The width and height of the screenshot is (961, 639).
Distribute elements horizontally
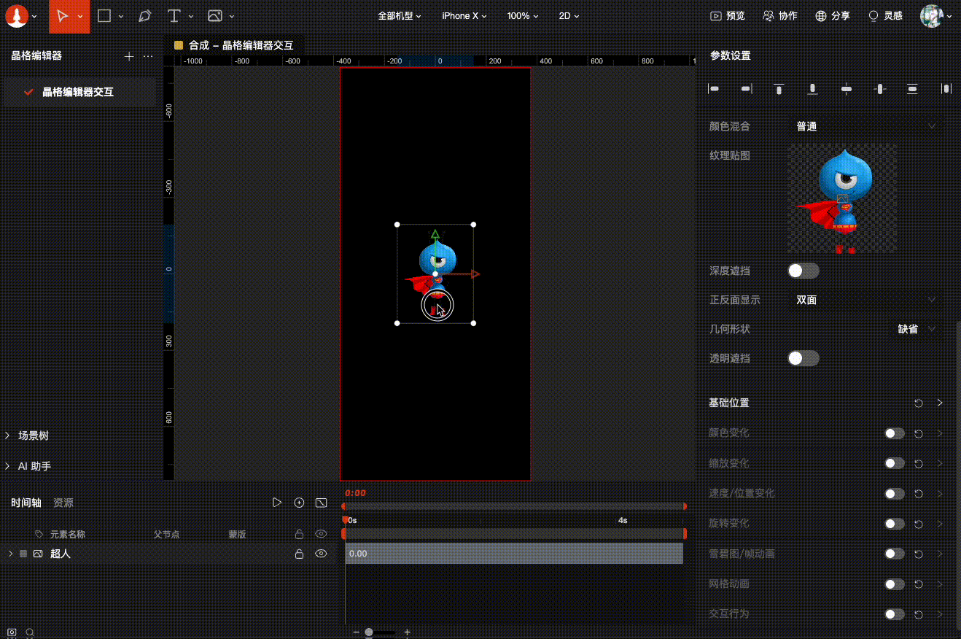pos(946,89)
